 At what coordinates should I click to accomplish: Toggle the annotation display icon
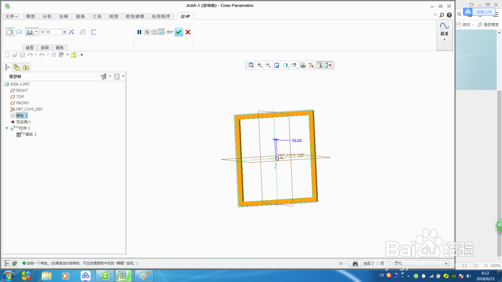(x=320, y=66)
